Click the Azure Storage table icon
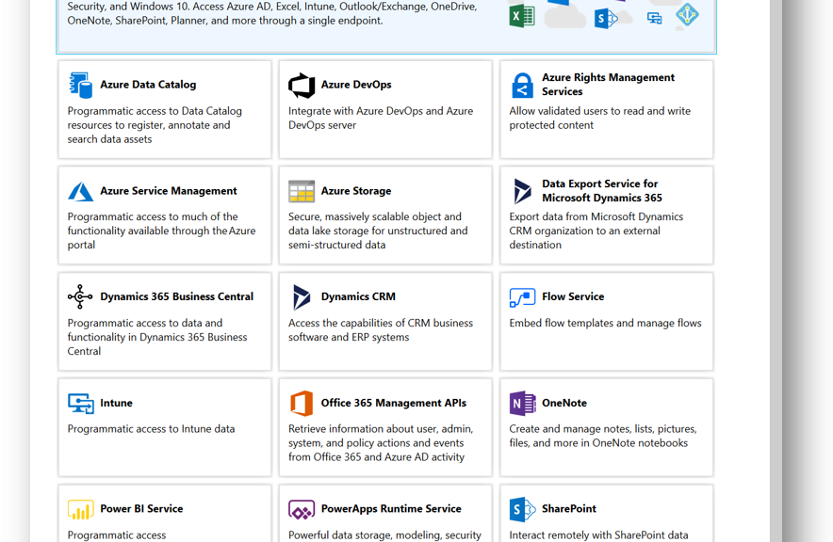Screen dimensions: 833x542 (302, 191)
